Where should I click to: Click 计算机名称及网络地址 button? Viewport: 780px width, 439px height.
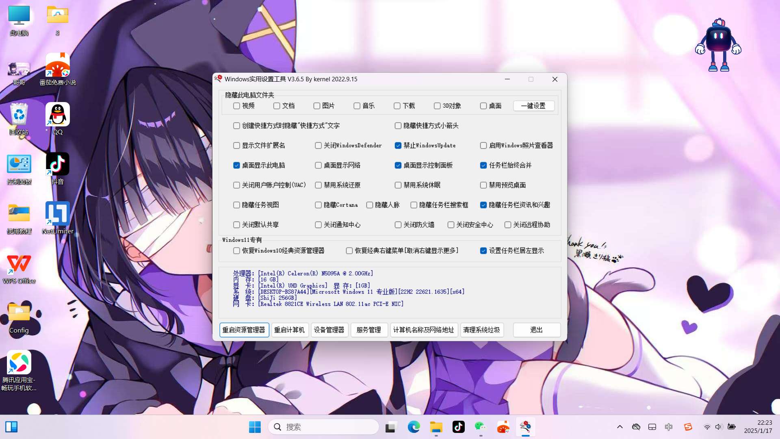[424, 330]
